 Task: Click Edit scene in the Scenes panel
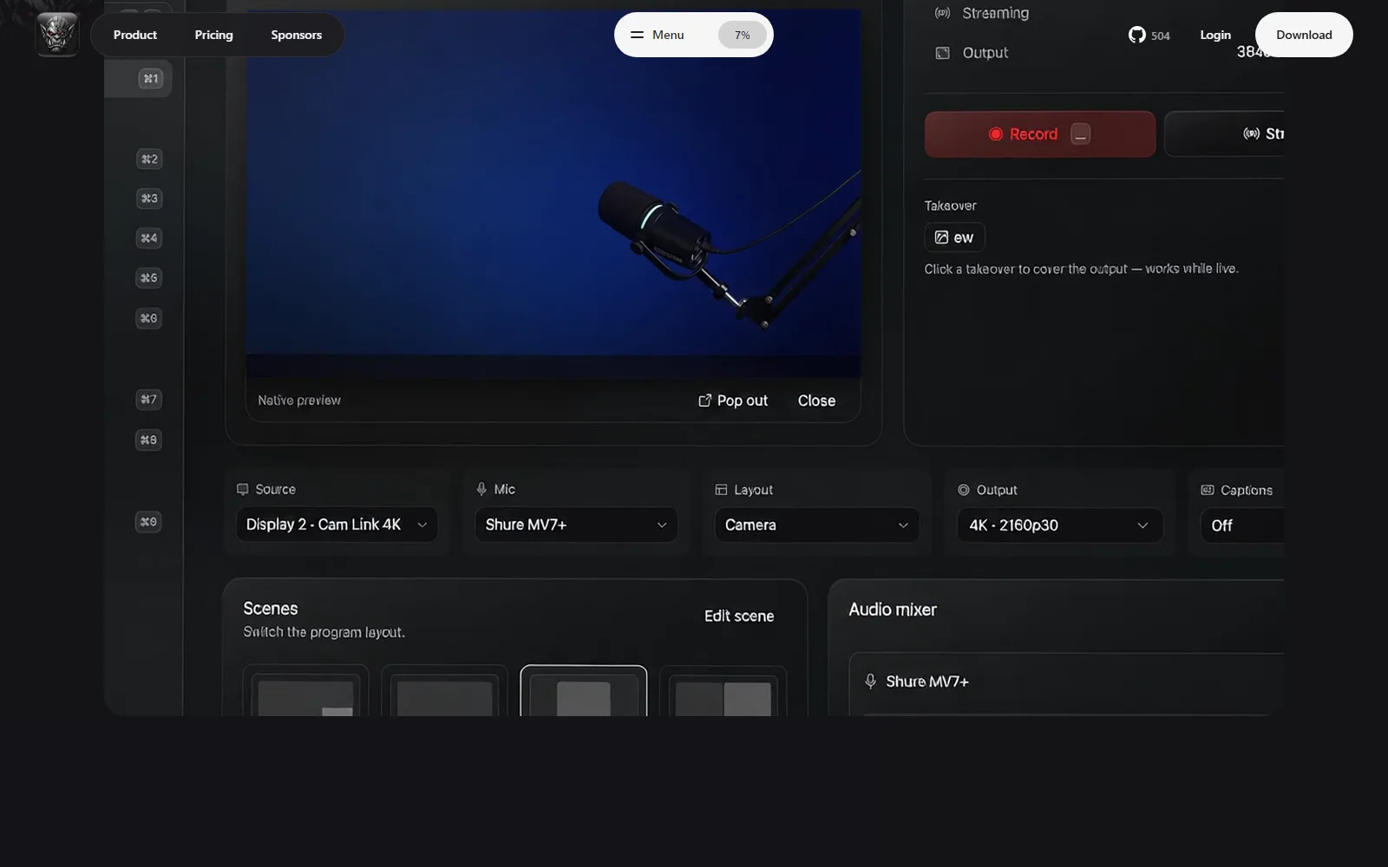pyautogui.click(x=739, y=616)
